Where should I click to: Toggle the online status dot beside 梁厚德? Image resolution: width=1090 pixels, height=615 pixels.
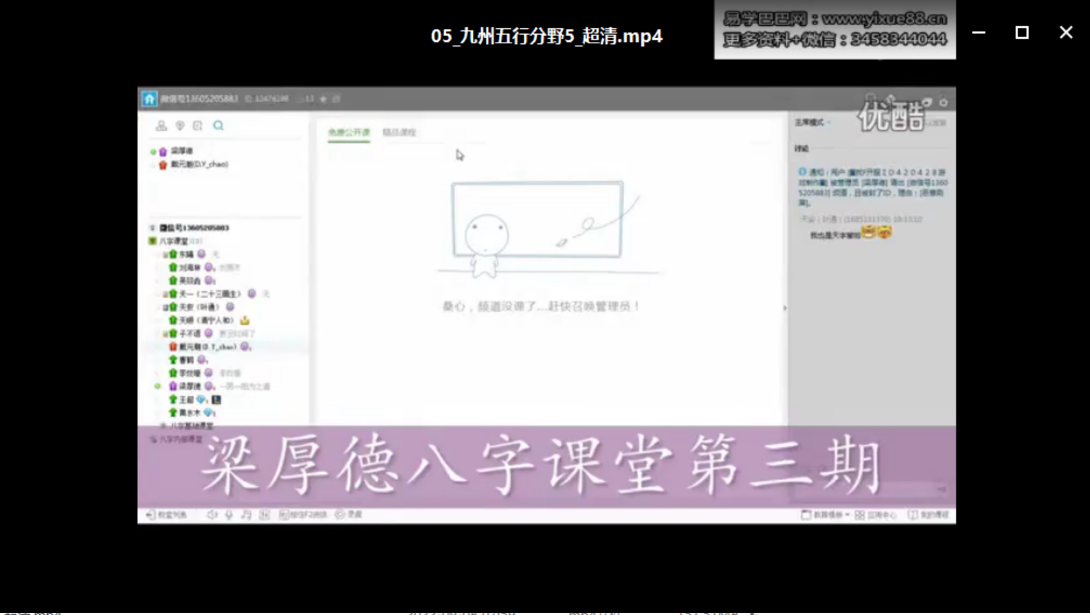tap(152, 152)
